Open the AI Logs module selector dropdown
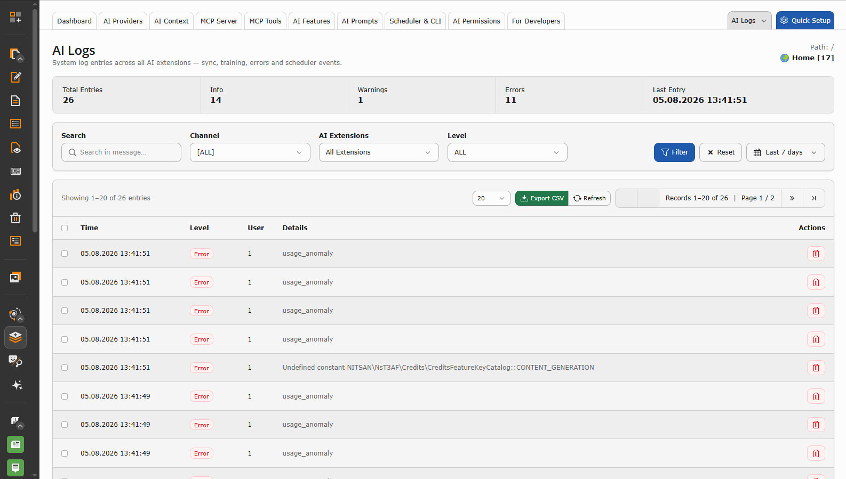 749,21
